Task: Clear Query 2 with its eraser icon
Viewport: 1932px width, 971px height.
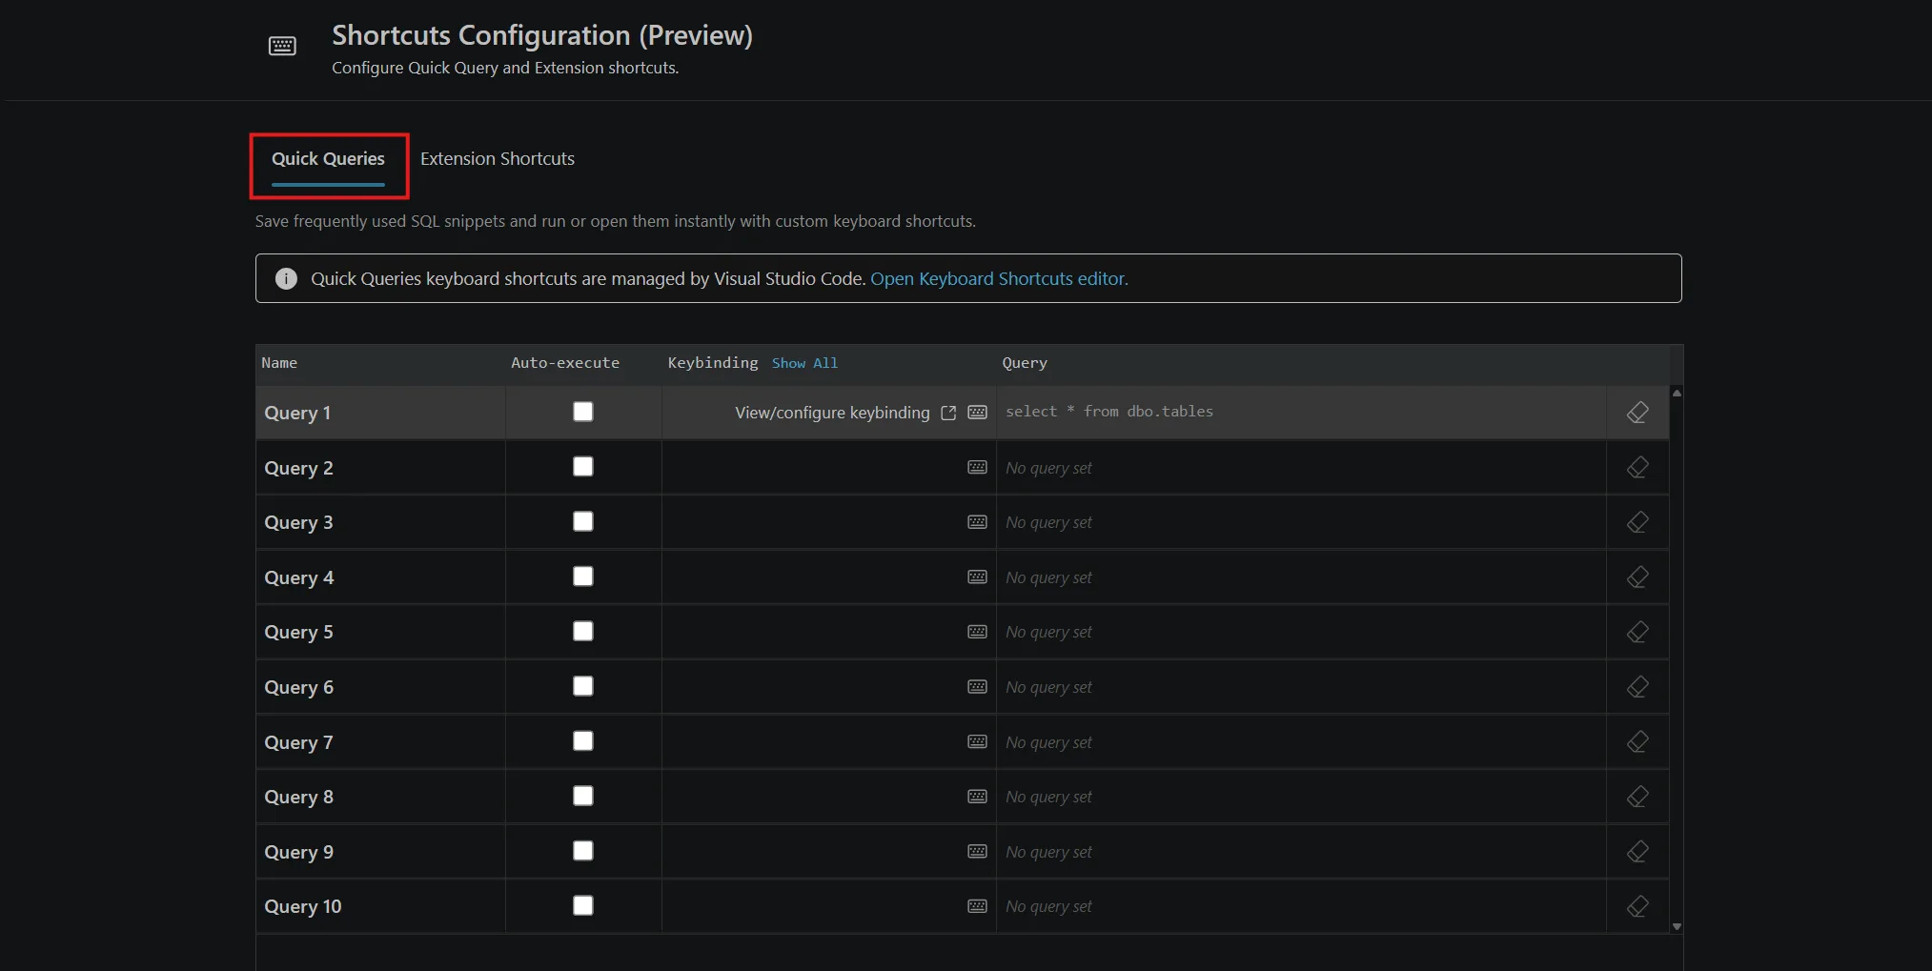Action: coord(1637,467)
